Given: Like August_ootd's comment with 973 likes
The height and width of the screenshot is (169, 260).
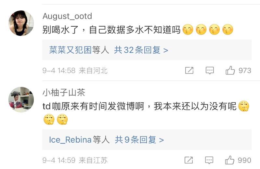Looking at the screenshot, I should pos(230,71).
